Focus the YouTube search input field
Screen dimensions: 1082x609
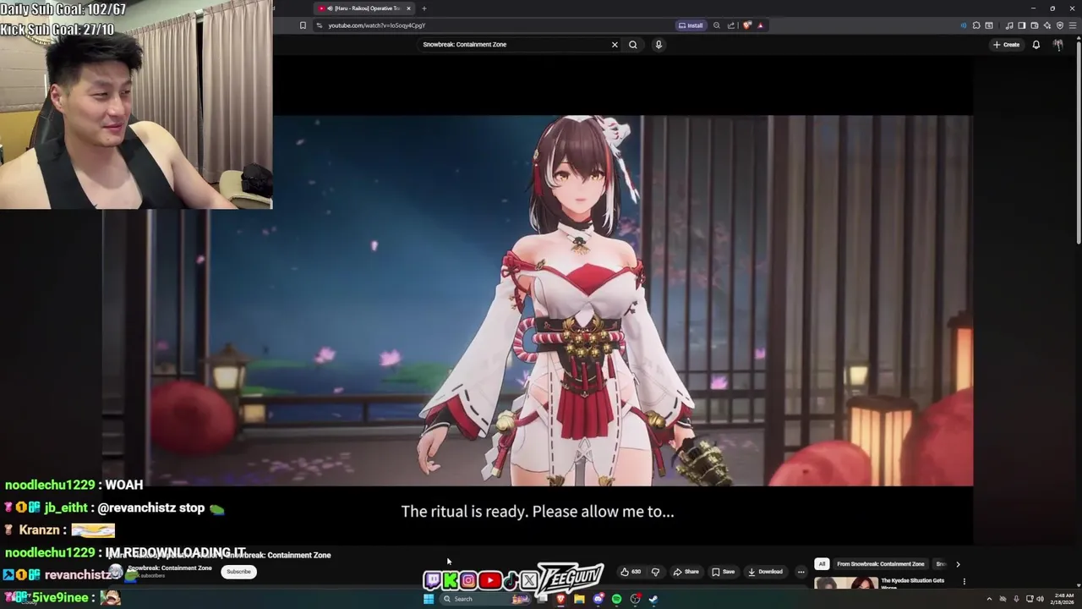(516, 44)
